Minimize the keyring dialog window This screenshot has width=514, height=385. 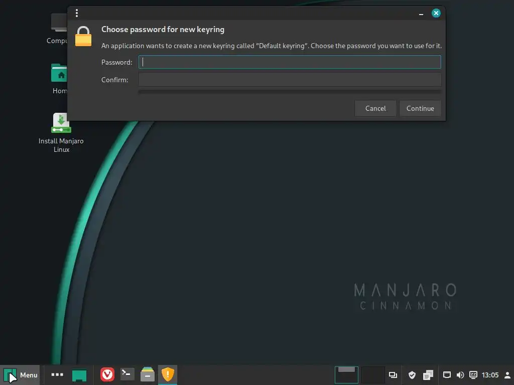[x=421, y=14]
